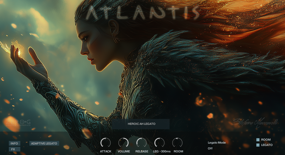Screen dimensions: 285x155
Task: Open the HEROIC AH LEGATO preset selector
Action: click(141, 124)
